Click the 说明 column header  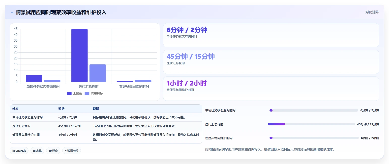[96, 109]
